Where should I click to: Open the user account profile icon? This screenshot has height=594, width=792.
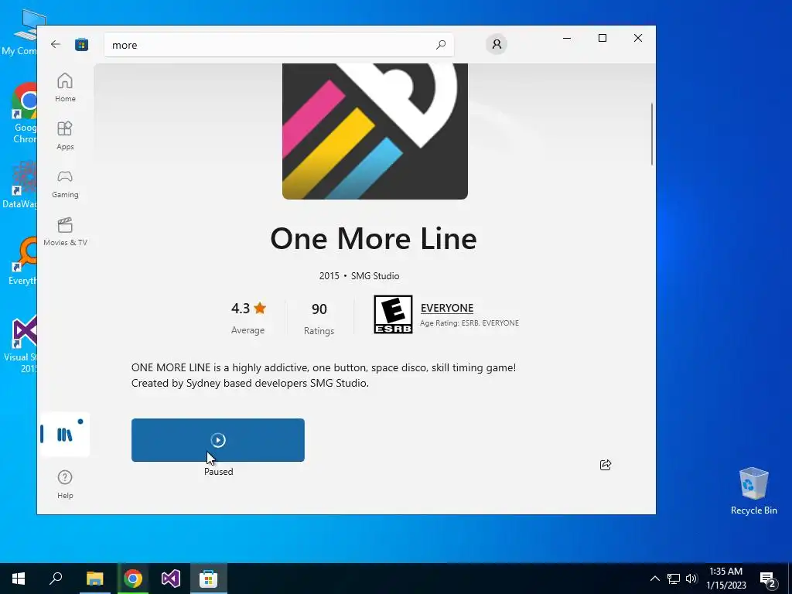497,44
